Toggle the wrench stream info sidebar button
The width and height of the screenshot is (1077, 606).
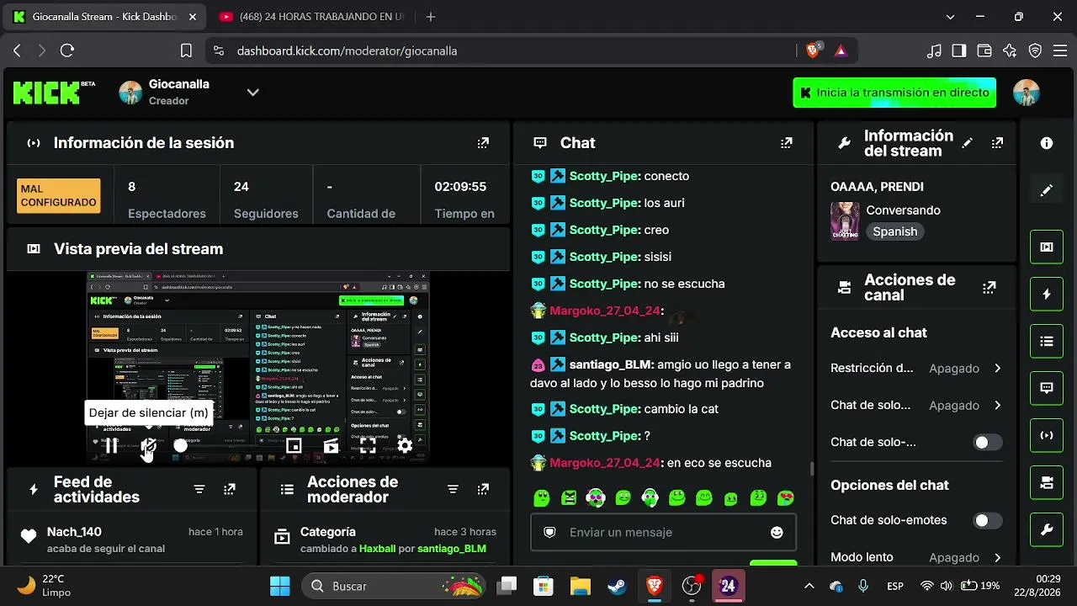point(1047,529)
